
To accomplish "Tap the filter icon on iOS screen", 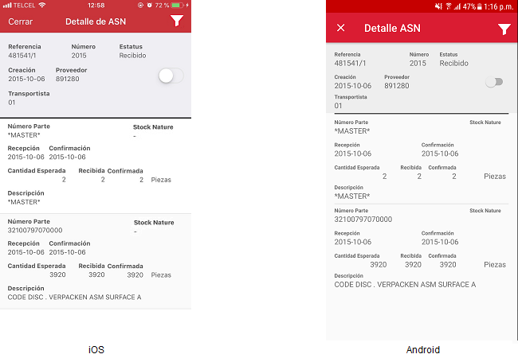I will [177, 21].
